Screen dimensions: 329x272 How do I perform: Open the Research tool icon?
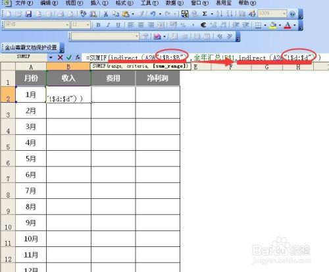pyautogui.click(x=93, y=14)
